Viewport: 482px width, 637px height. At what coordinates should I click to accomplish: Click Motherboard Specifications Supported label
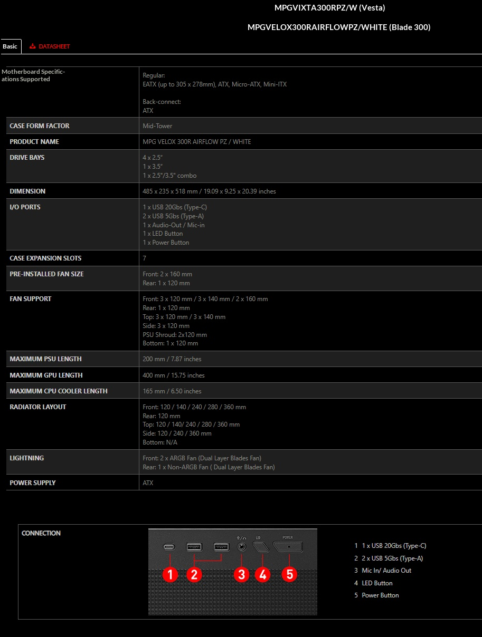pos(33,75)
